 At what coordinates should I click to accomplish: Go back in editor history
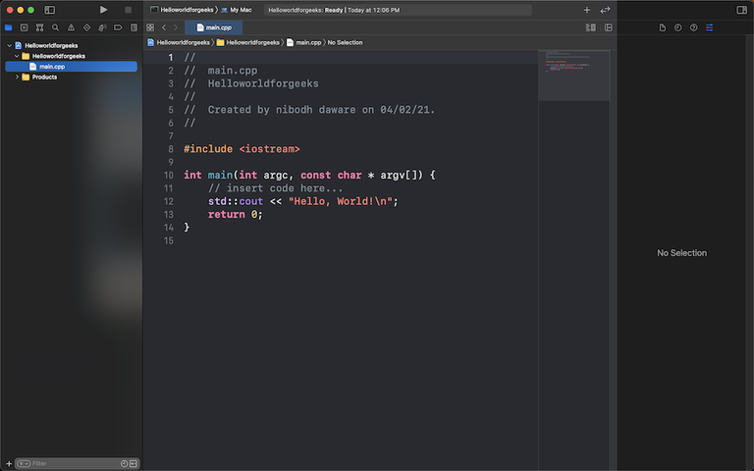click(x=164, y=27)
